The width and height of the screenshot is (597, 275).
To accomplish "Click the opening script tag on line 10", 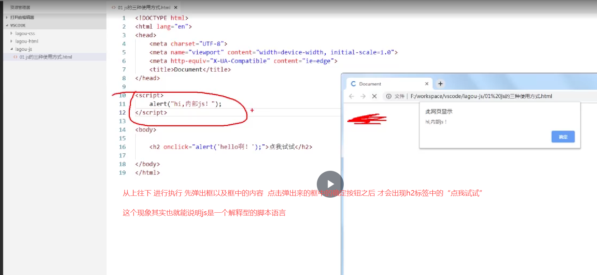I will (149, 95).
